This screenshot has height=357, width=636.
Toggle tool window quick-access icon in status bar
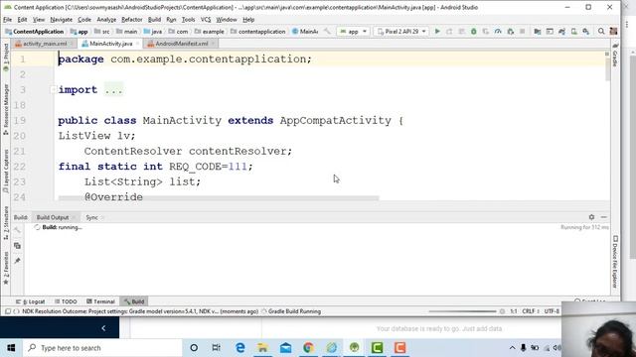click(8, 311)
